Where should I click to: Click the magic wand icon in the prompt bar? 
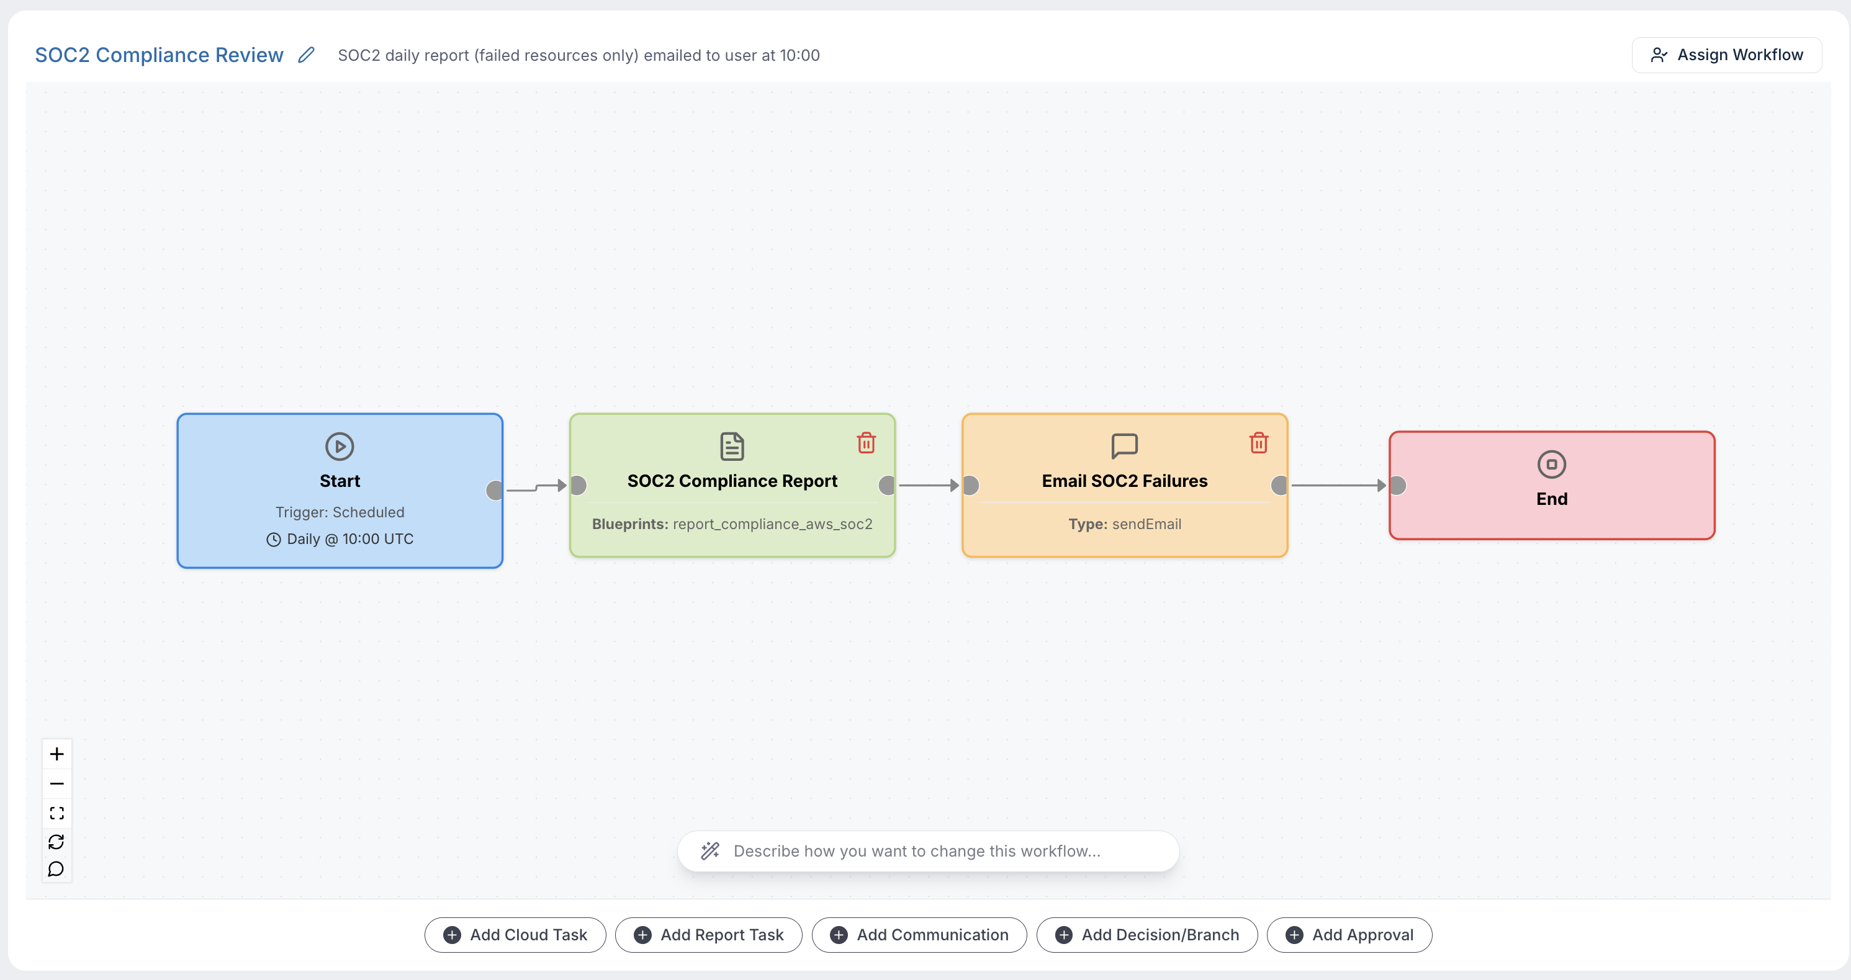tap(711, 851)
